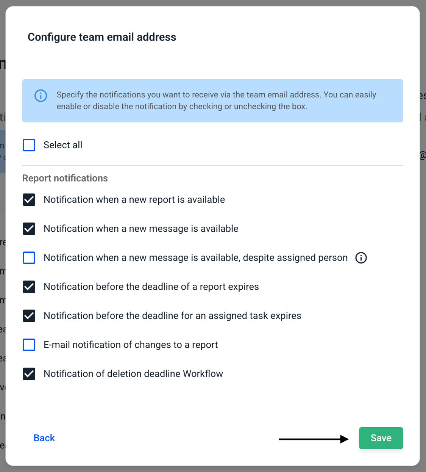Uncheck assigned task deadline expires checkbox
The width and height of the screenshot is (426, 472).
tap(29, 316)
